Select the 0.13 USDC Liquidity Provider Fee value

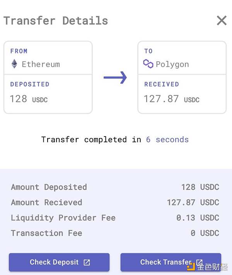(x=198, y=218)
